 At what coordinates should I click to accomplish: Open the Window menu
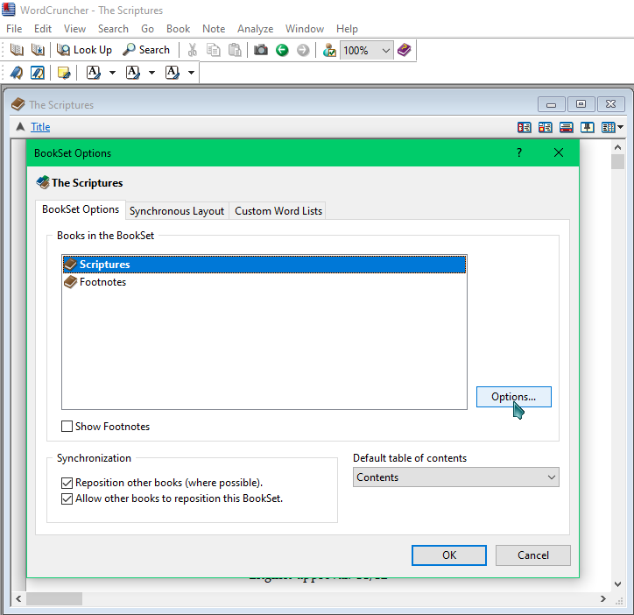(305, 29)
